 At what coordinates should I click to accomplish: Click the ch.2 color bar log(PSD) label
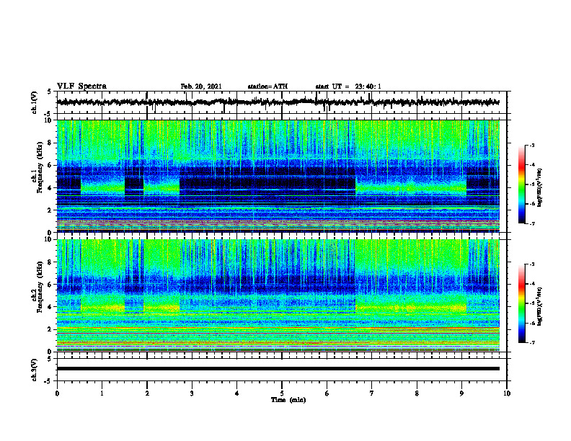click(540, 306)
